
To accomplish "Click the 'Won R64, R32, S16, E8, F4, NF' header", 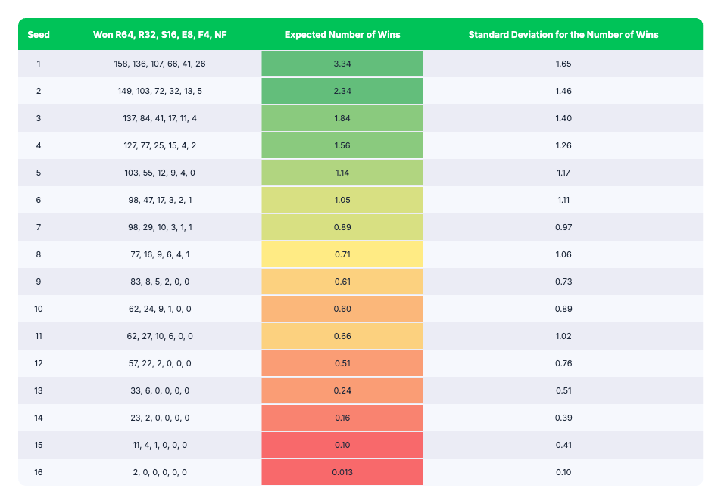I will pos(160,35).
